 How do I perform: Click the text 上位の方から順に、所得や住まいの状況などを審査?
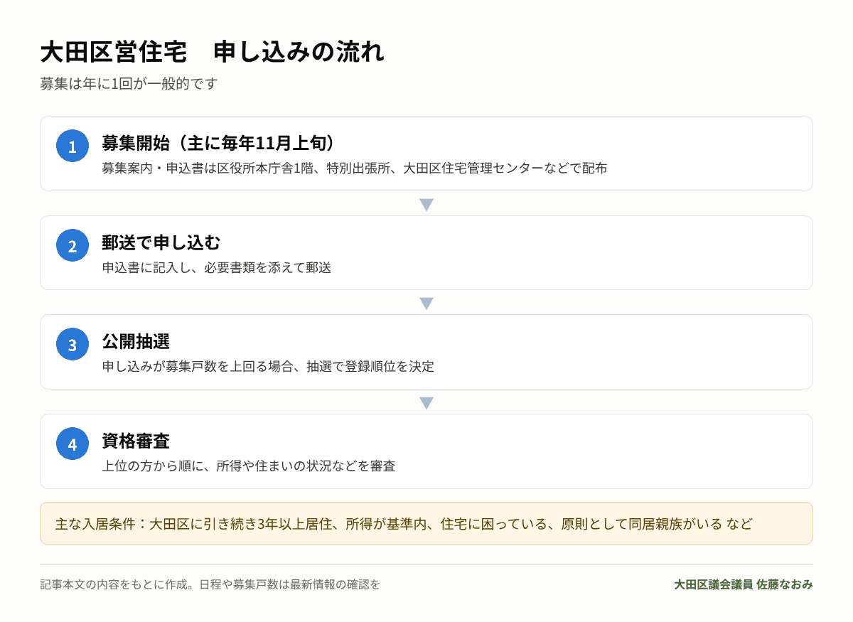[248, 466]
